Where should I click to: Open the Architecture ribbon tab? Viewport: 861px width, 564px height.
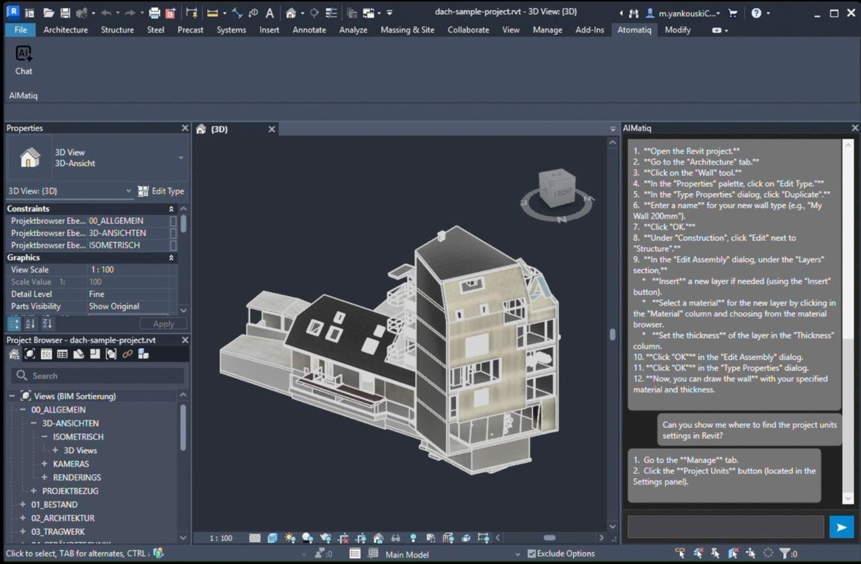pos(65,30)
